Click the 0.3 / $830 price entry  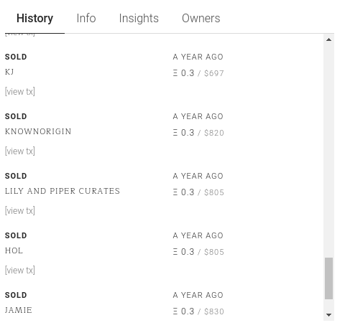pos(198,311)
